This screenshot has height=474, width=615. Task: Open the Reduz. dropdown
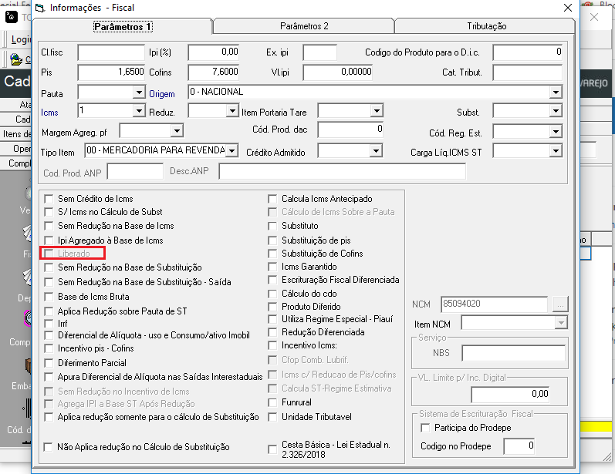point(232,111)
